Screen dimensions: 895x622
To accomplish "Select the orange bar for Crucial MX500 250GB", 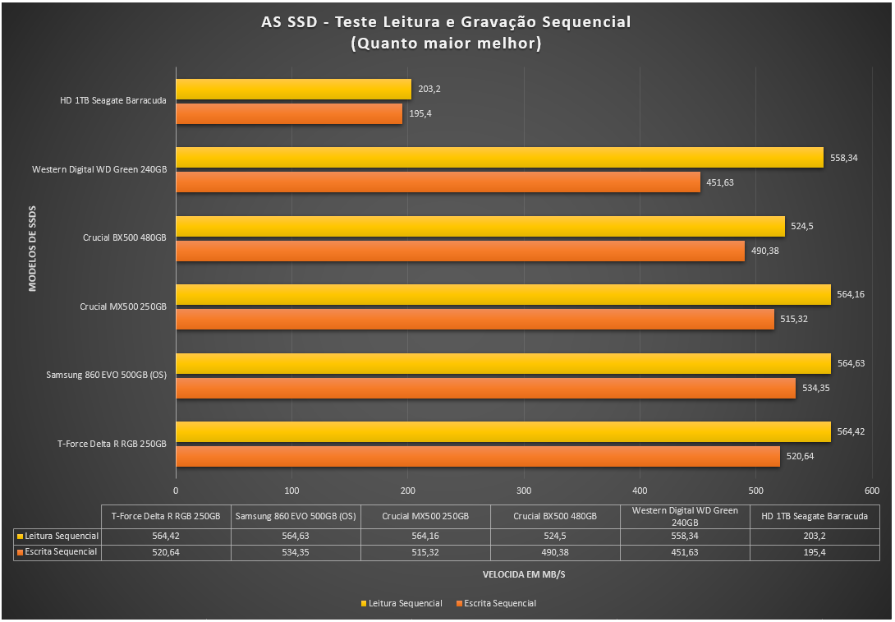I will pos(475,320).
